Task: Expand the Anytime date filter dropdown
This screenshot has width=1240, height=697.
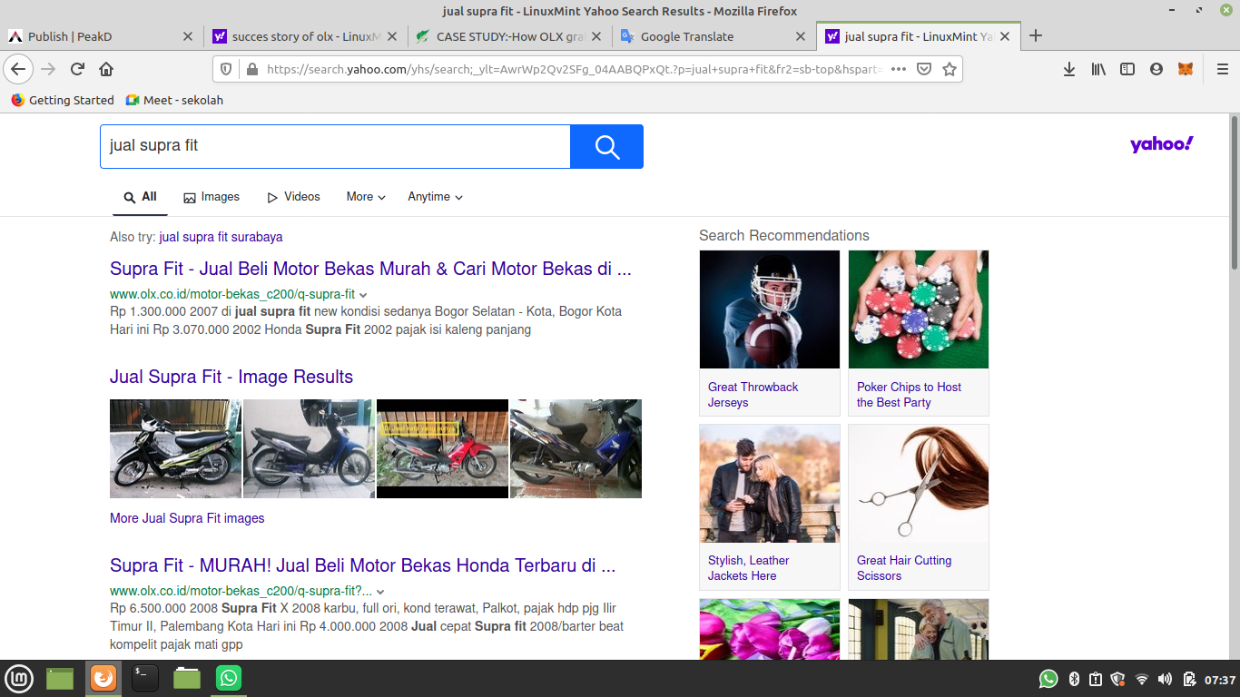Action: pos(435,197)
